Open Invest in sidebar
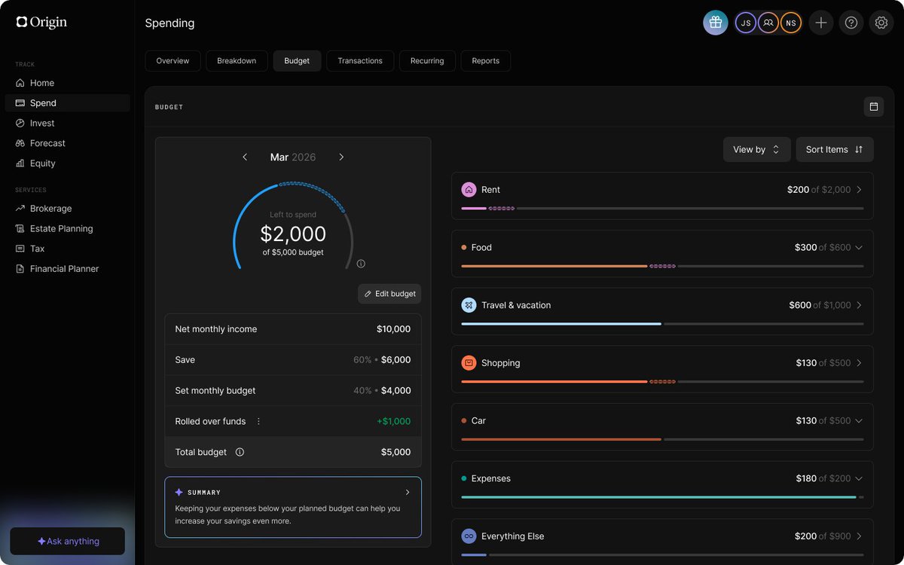 (x=68, y=123)
